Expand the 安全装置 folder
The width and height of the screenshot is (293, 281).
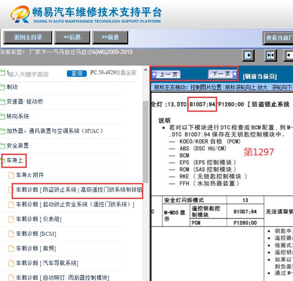18,145
